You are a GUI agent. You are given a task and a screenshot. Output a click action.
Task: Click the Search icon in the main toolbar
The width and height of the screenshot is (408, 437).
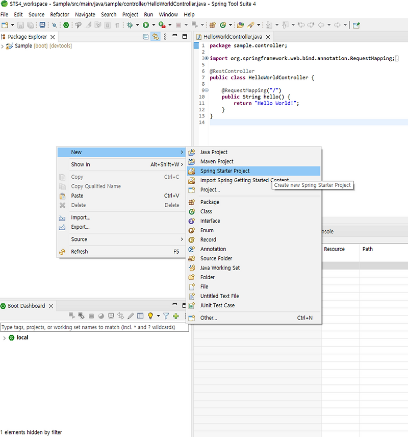[x=55, y=26]
